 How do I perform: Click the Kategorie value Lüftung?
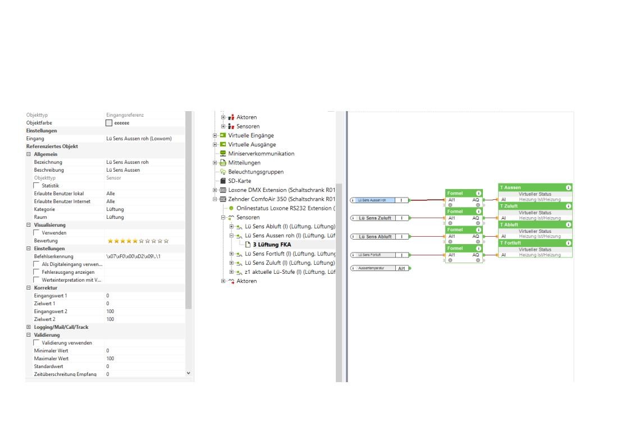pos(115,209)
